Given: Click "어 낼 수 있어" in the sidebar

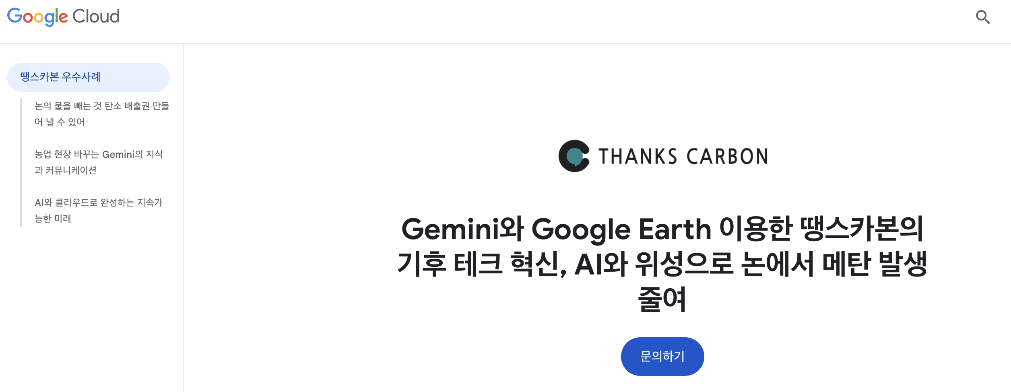Looking at the screenshot, I should (x=60, y=122).
